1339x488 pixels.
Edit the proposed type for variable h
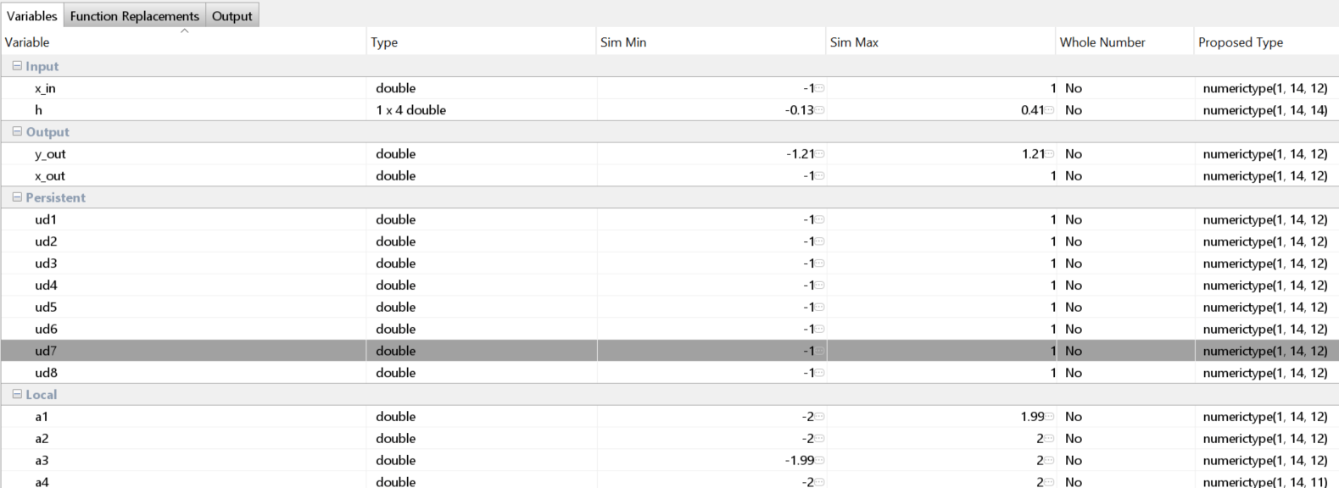pos(1264,110)
